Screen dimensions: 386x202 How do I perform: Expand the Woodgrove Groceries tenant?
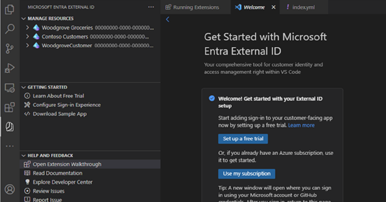point(27,27)
